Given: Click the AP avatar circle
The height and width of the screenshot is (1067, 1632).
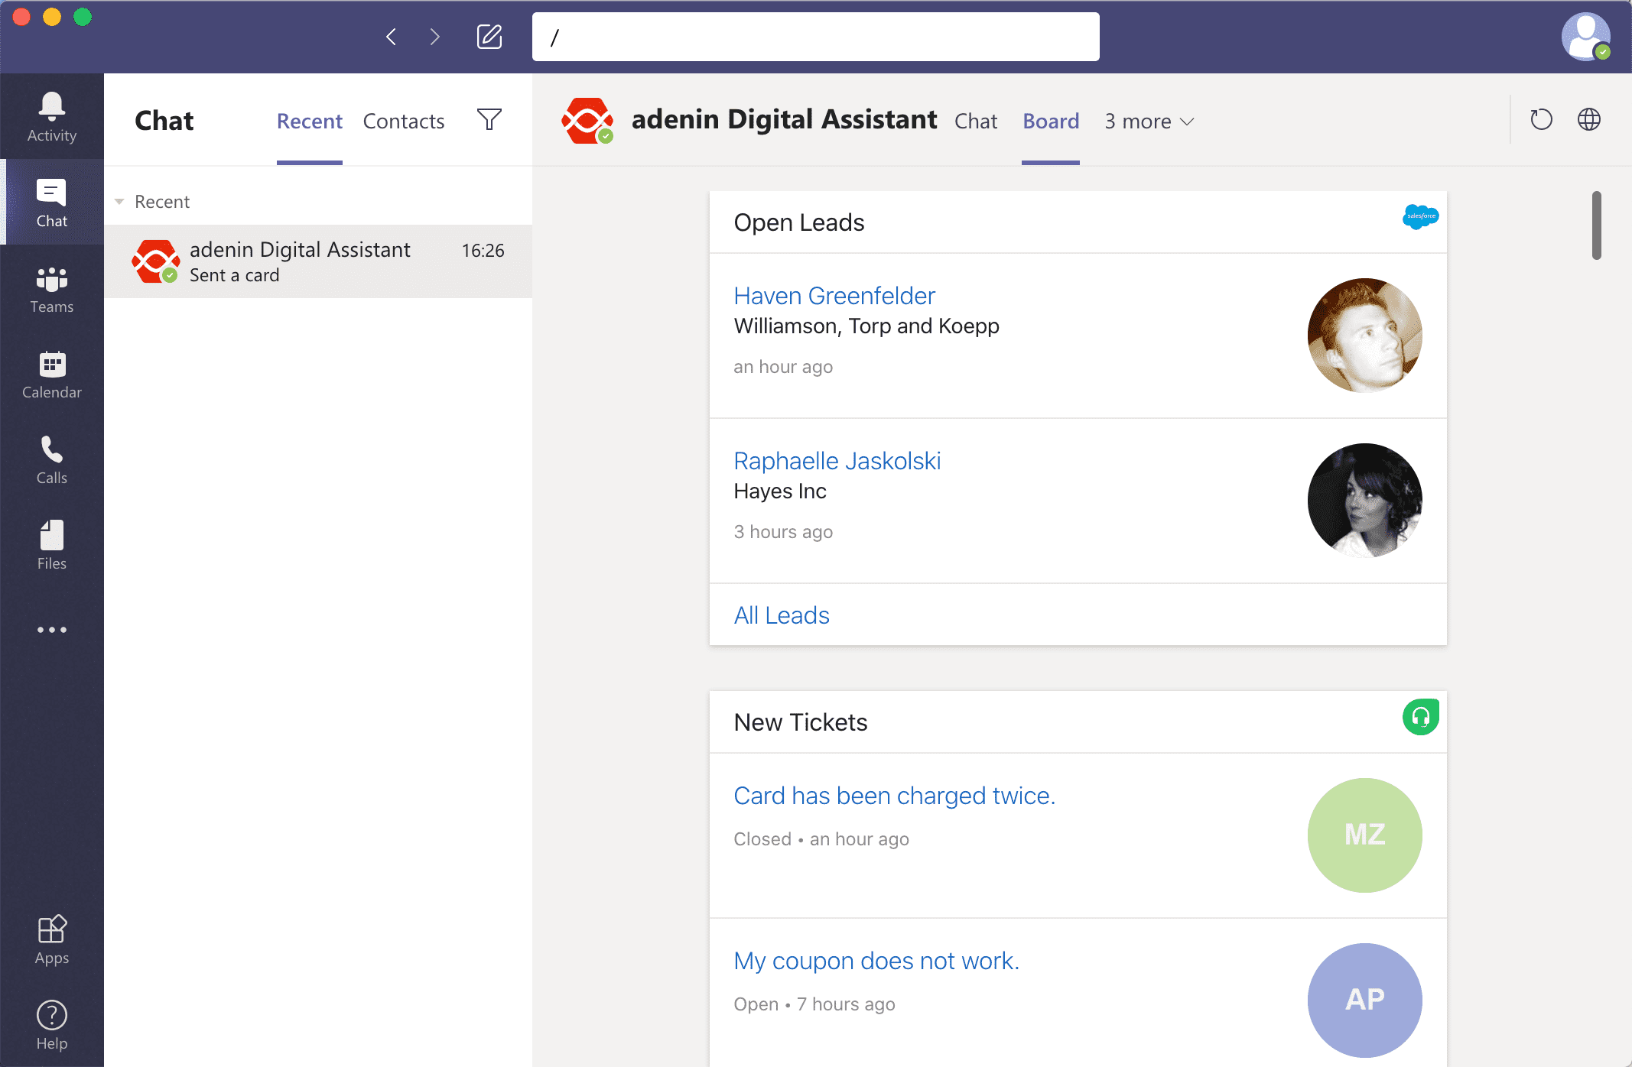Looking at the screenshot, I should pyautogui.click(x=1364, y=1001).
